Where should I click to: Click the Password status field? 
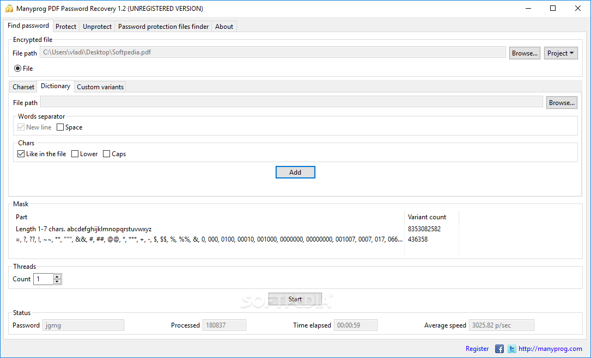(x=83, y=325)
